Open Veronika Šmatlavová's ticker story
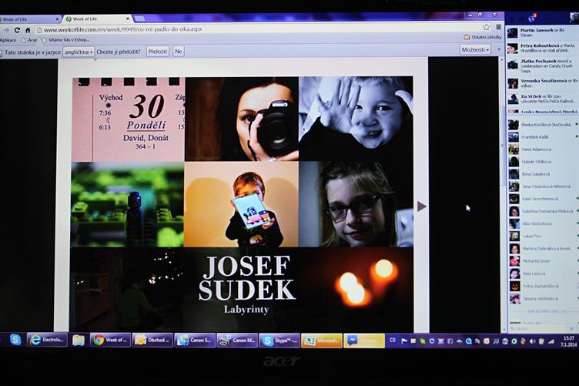Screen dimensions: 579x386 click(541, 82)
